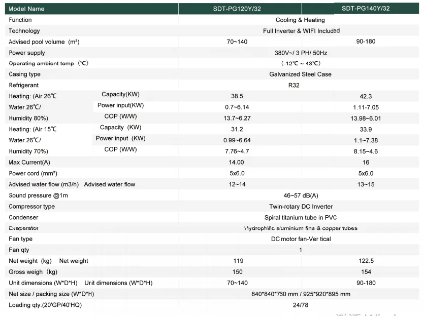Click the 0.99~6.64 power input value
Image resolution: width=424 pixels, height=316 pixels.
click(237, 140)
